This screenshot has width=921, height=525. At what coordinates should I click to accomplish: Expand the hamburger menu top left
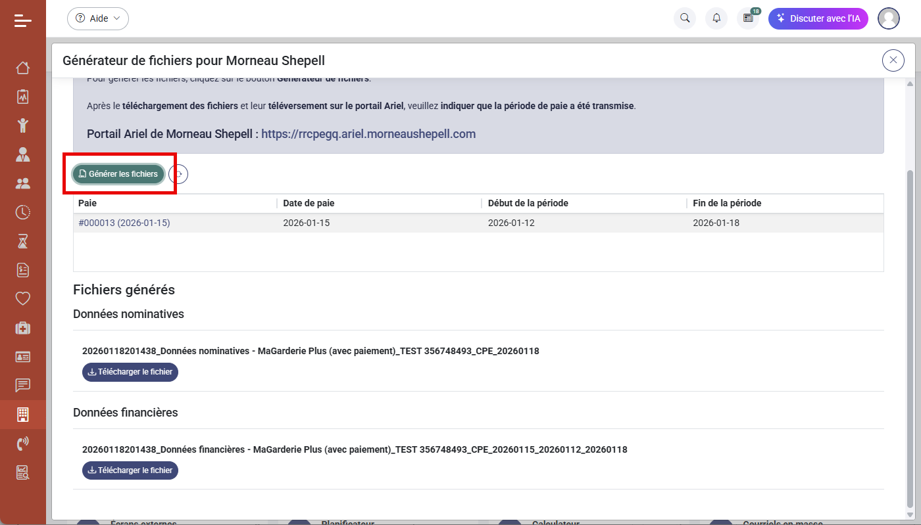(x=22, y=20)
